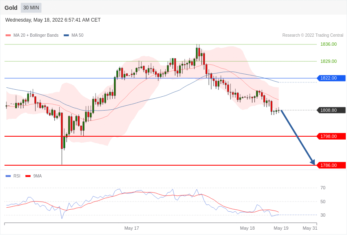Select the date stamp 'Wednesday, May 18, 2022 6:57:41 AM CET'
This screenshot has width=347, height=235.
point(53,20)
